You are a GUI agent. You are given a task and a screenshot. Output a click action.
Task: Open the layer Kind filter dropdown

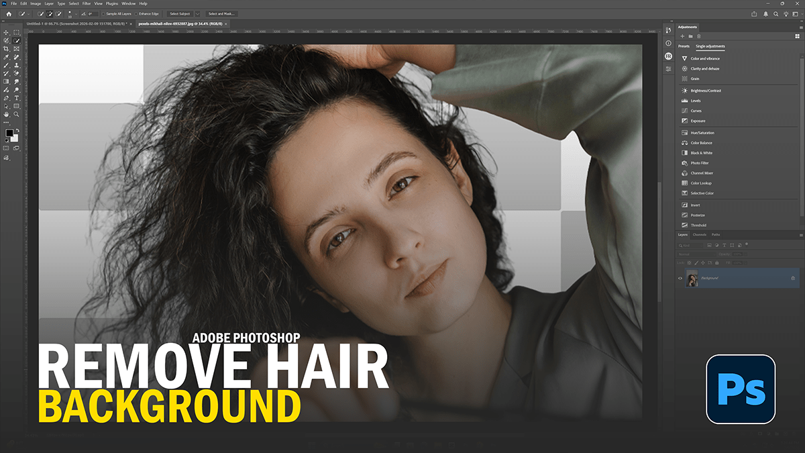(x=690, y=246)
